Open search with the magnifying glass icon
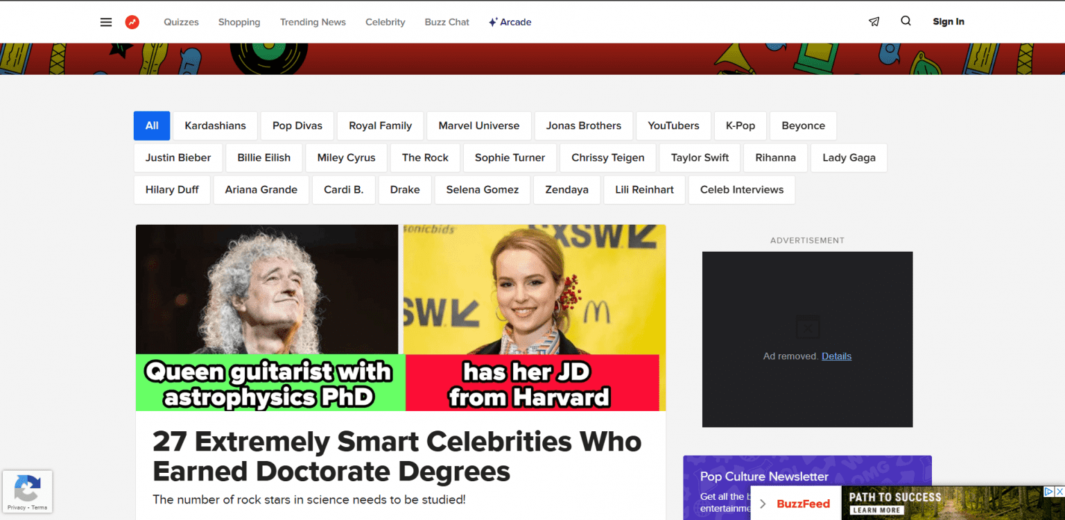This screenshot has width=1065, height=520. click(x=906, y=21)
